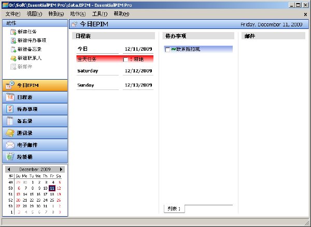This screenshot has width=311, height=227.
Task: Click the Mo weekday header in mini calendar
Action: (25, 176)
